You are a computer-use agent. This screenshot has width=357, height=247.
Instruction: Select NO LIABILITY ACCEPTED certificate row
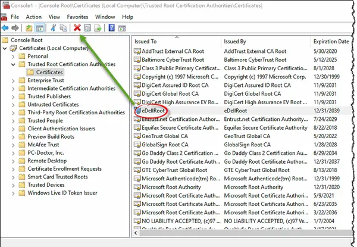pyautogui.click(x=243, y=221)
